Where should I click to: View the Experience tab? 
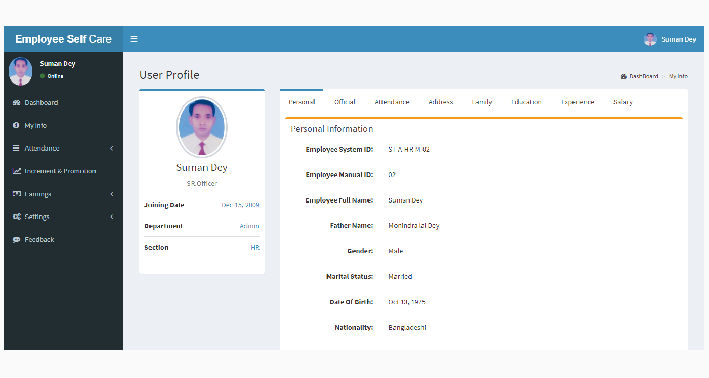578,102
